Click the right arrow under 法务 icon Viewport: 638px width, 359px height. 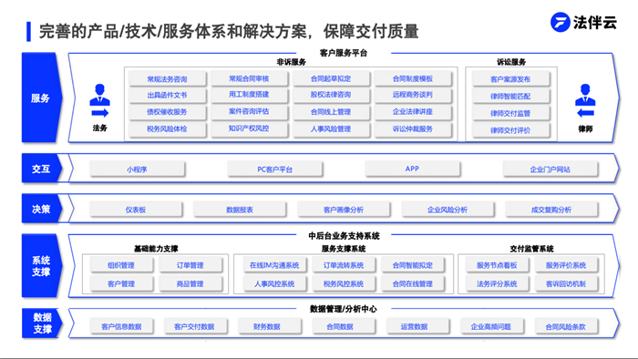tap(99, 113)
